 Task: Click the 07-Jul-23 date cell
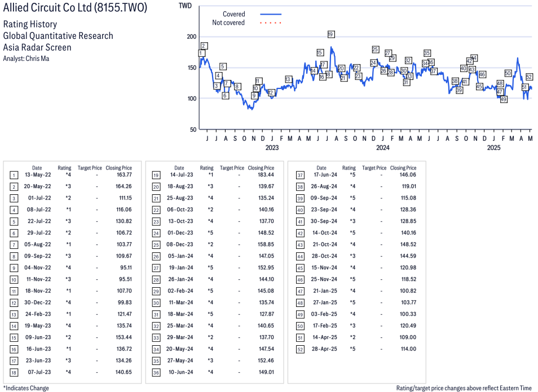(39, 372)
